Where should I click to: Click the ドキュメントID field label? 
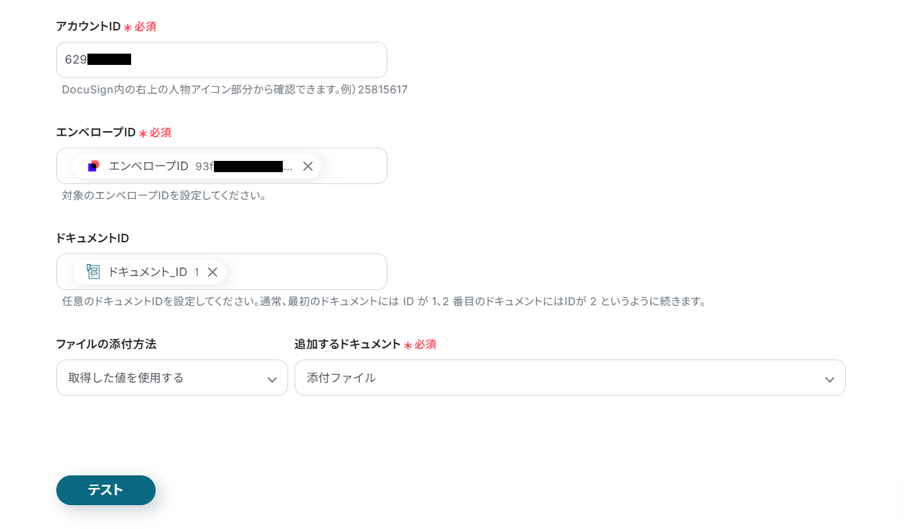(x=92, y=238)
